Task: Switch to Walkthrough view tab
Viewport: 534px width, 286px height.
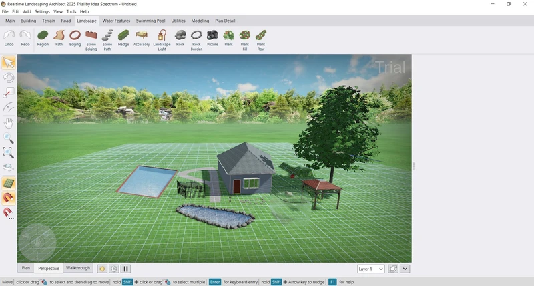Action: (x=78, y=268)
